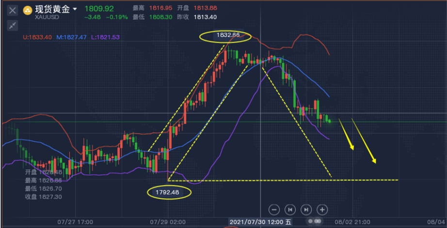Click the 1792.48 low price marker
The image size is (447, 228).
(x=170, y=192)
